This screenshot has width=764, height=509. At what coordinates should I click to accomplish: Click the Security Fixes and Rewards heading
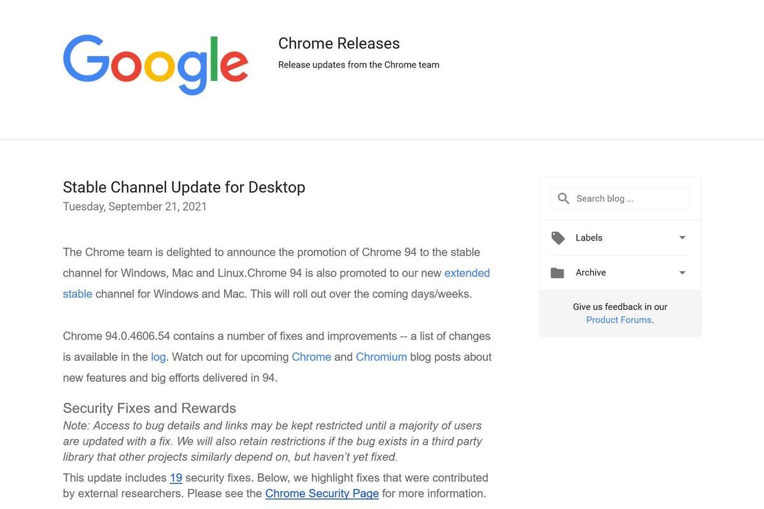pyautogui.click(x=150, y=408)
